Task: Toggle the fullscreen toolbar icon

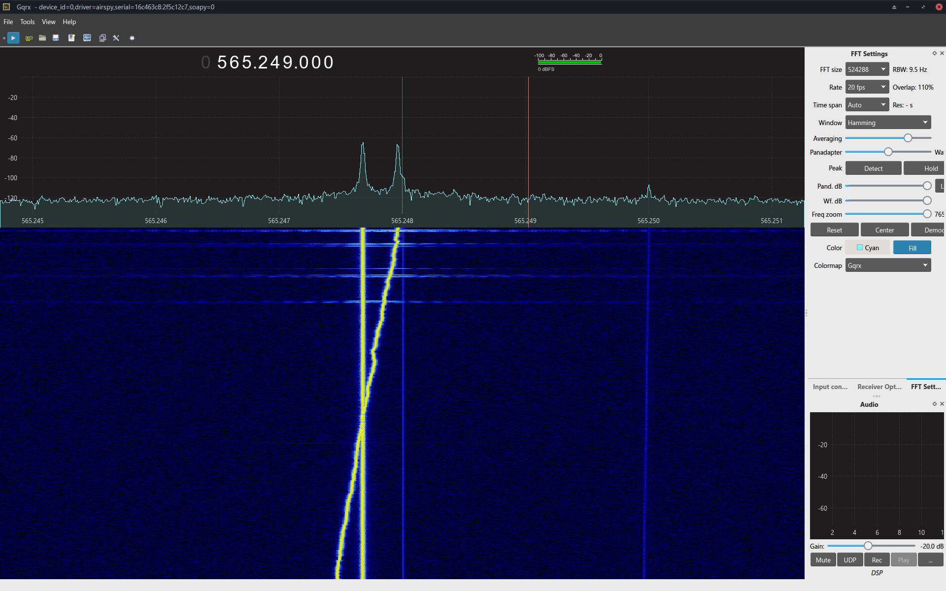Action: 132,38
